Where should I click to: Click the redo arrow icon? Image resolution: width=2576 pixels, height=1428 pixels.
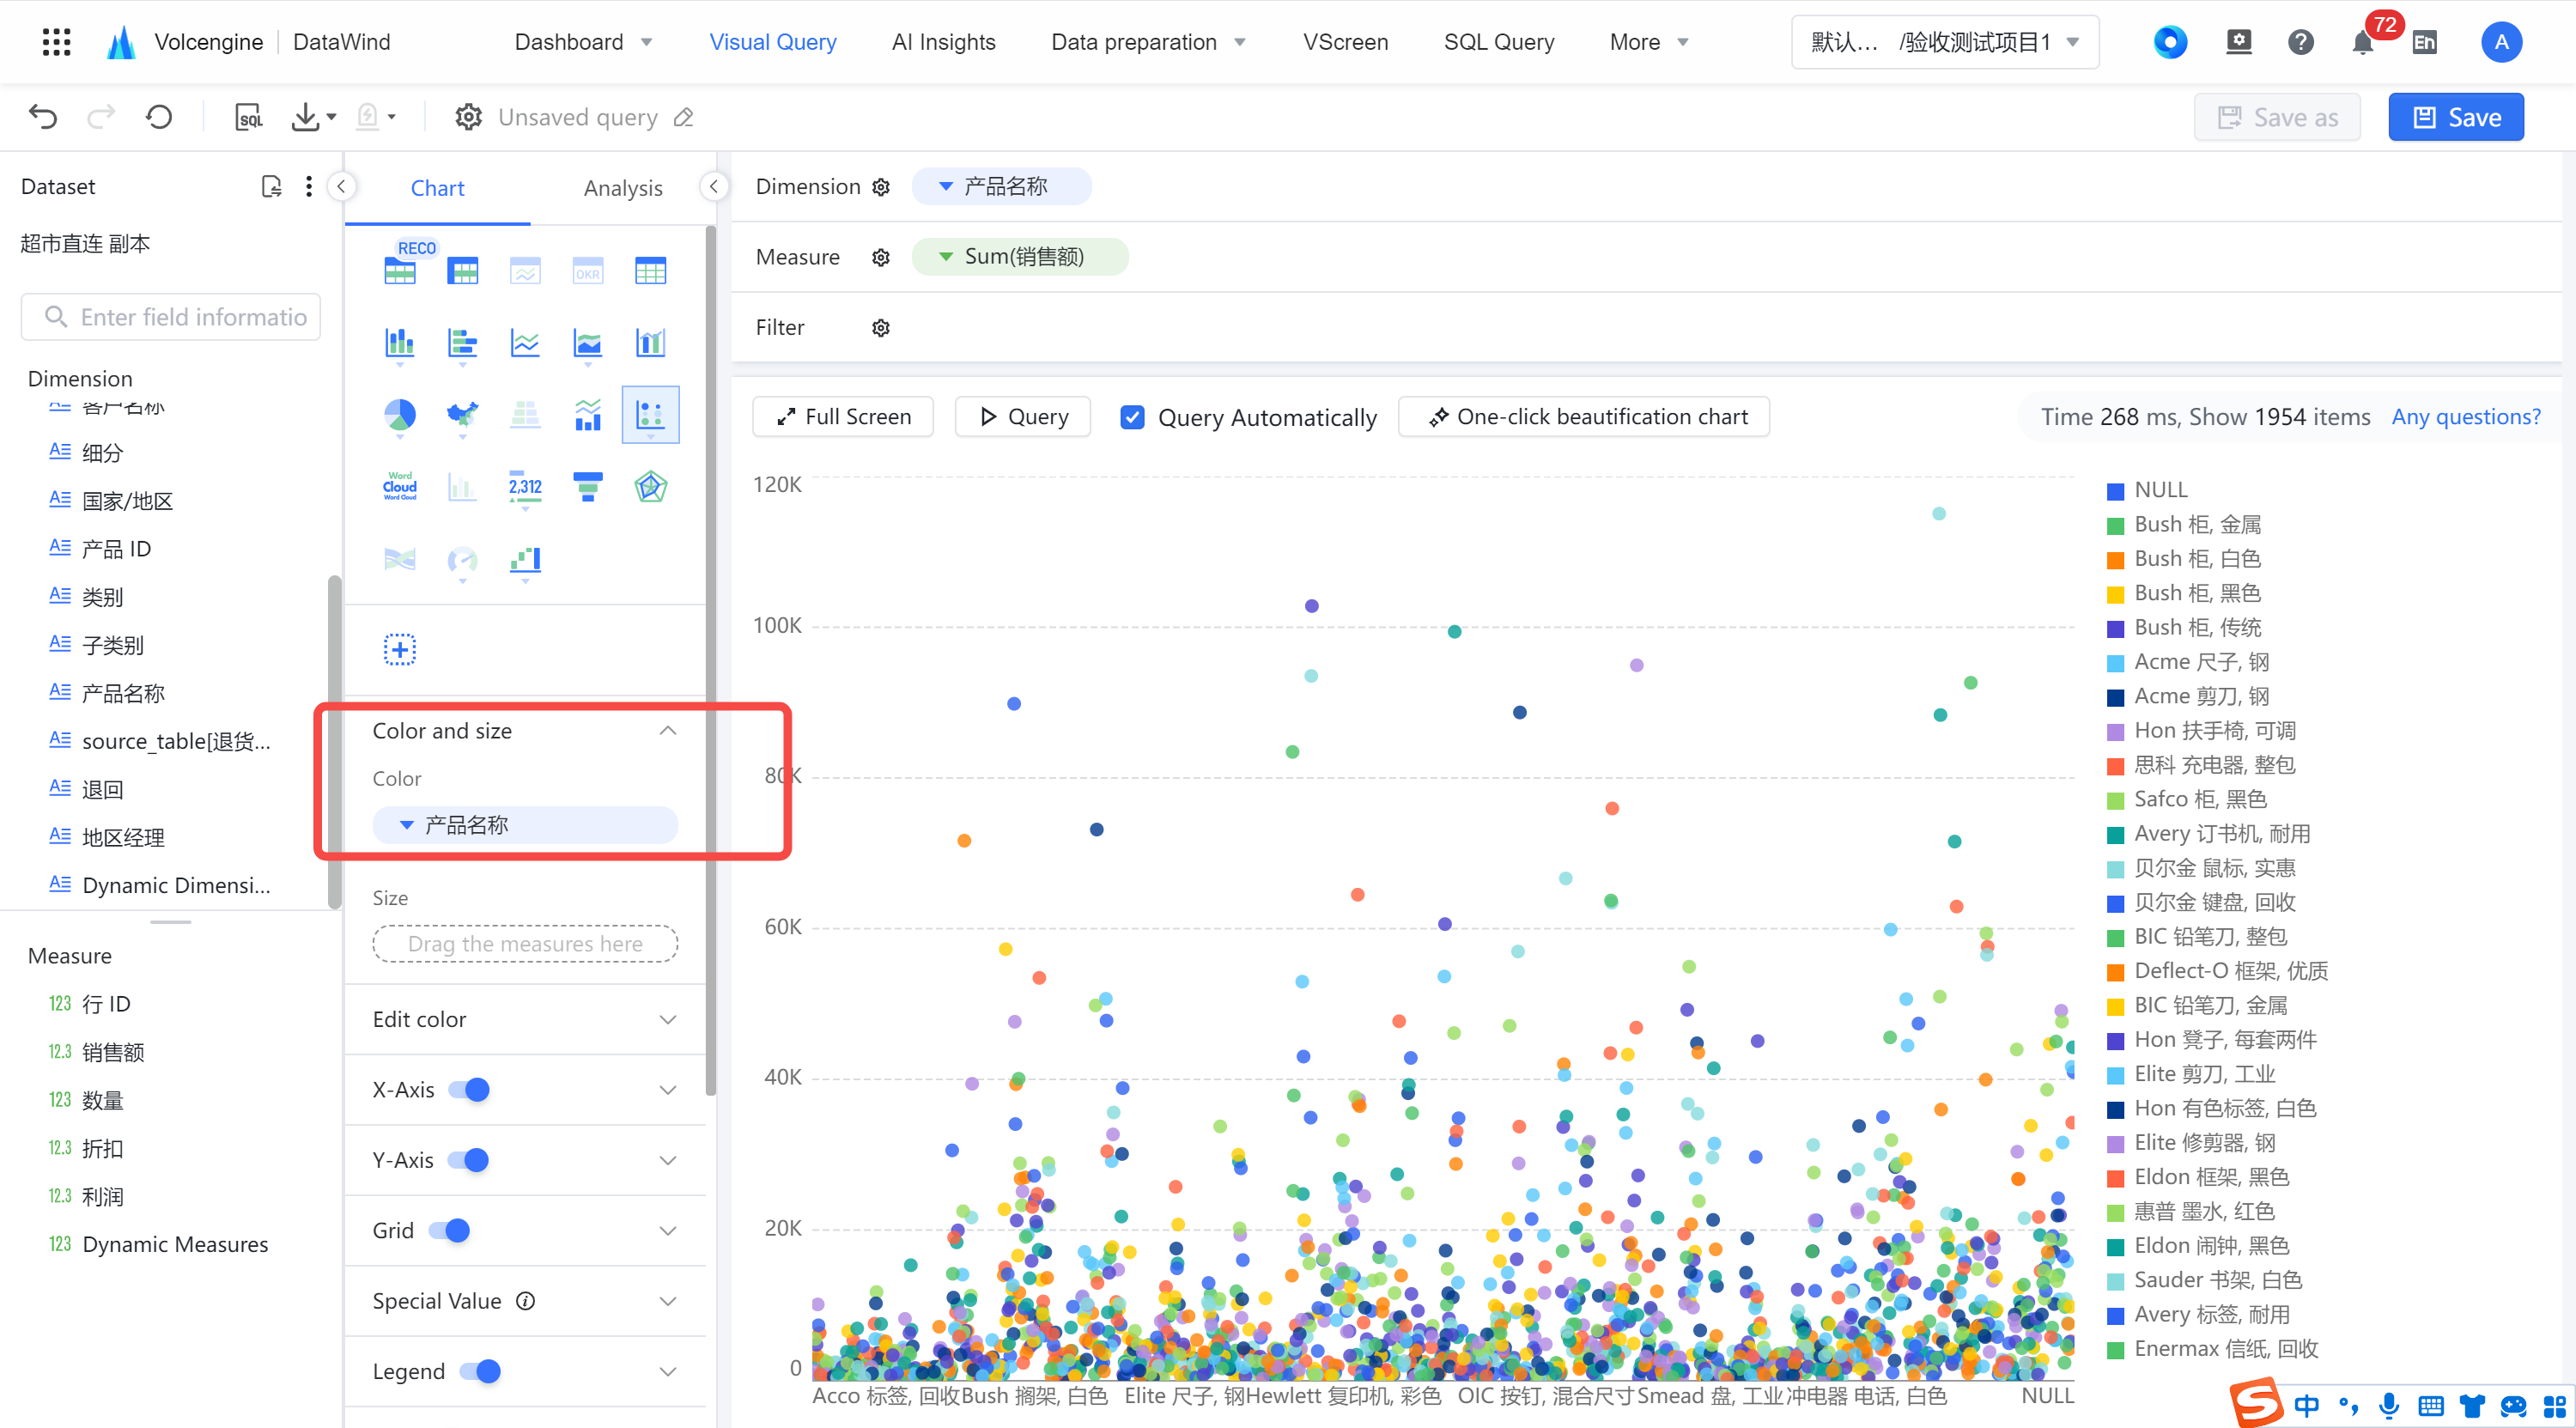[x=101, y=117]
